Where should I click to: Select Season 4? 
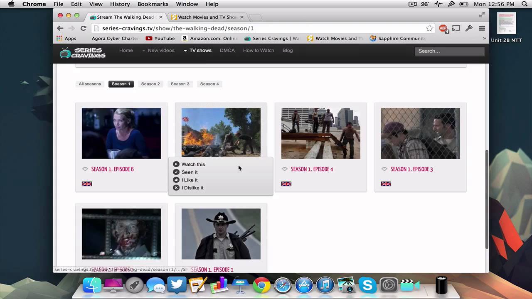209,84
